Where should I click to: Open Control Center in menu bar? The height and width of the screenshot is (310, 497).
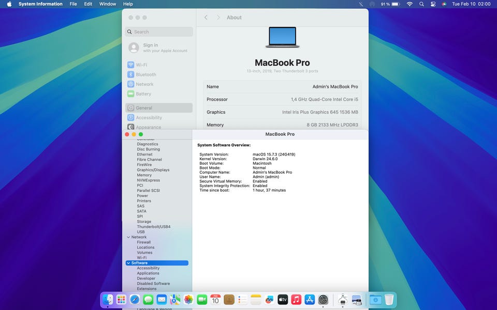click(x=433, y=4)
